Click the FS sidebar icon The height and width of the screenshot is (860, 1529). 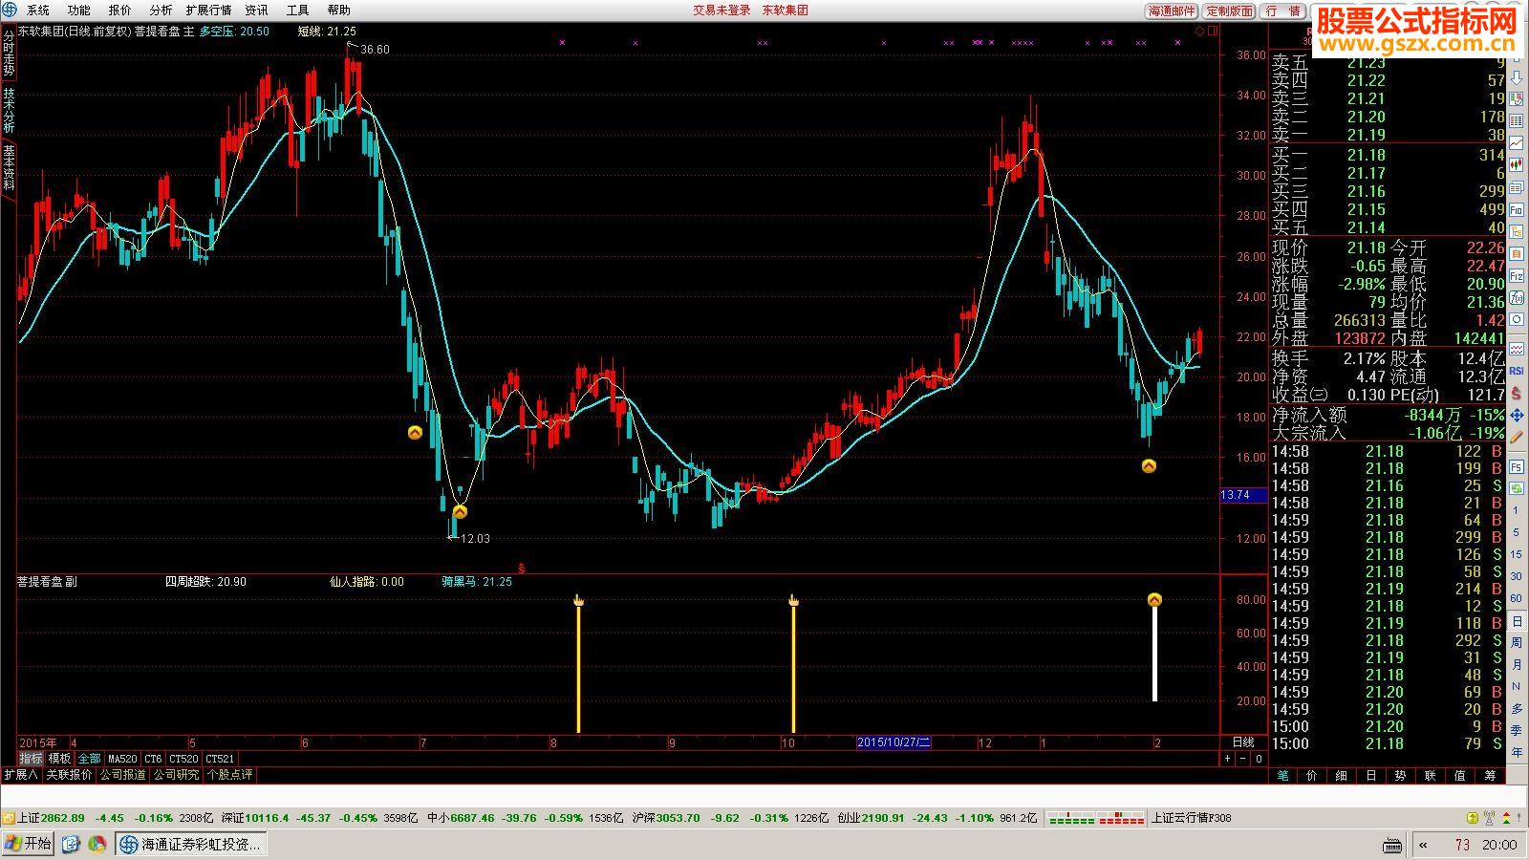click(1518, 466)
